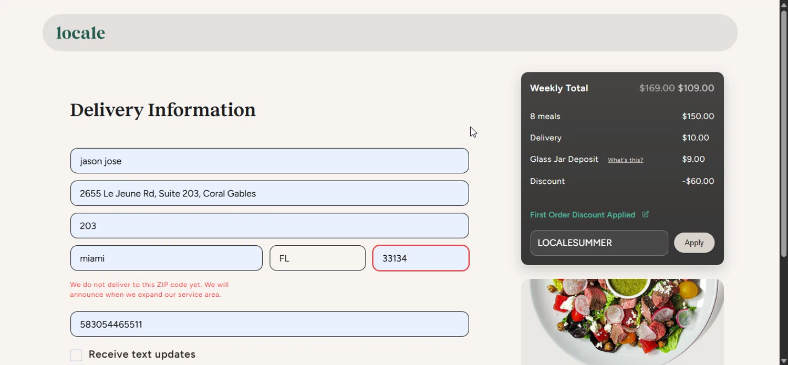Click the struck-through $169.00 price

pos(657,88)
